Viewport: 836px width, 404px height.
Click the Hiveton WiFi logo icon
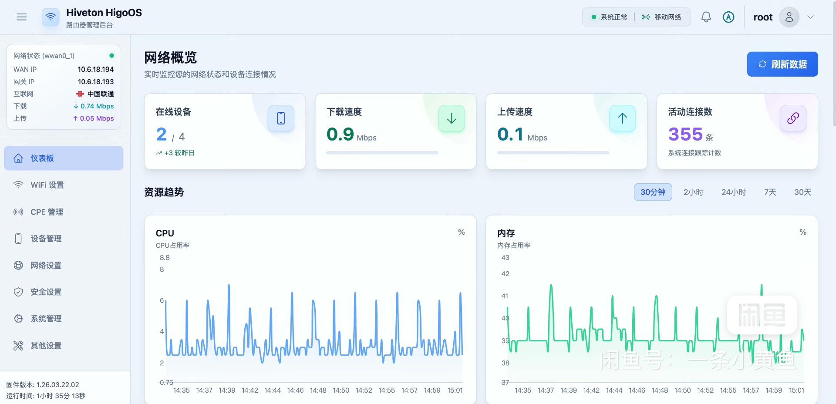click(51, 17)
